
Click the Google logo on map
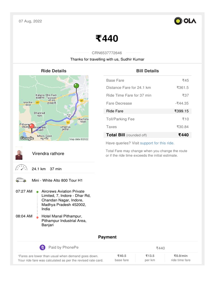tap(27, 138)
